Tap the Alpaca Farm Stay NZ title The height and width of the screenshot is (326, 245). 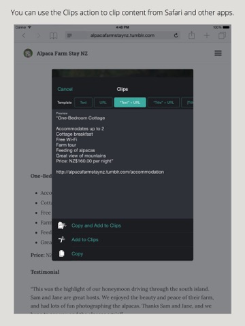pos(62,54)
